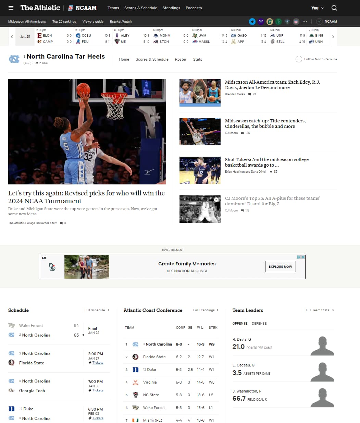Open Standings in top navigation

coord(171,8)
